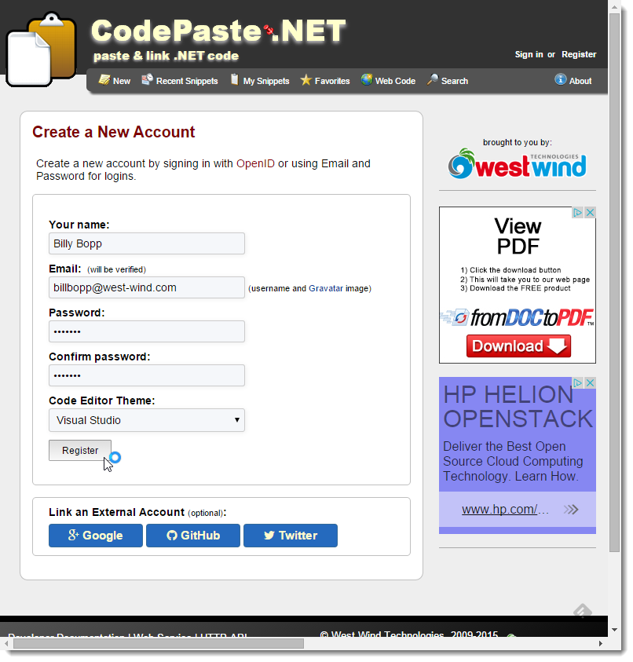This screenshot has width=633, height=662.
Task: Click in the Your name field
Action: point(147,243)
